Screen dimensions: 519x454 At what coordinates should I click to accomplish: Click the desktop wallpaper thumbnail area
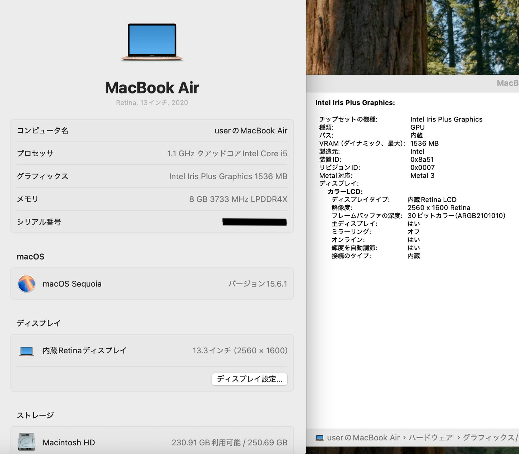click(412, 36)
